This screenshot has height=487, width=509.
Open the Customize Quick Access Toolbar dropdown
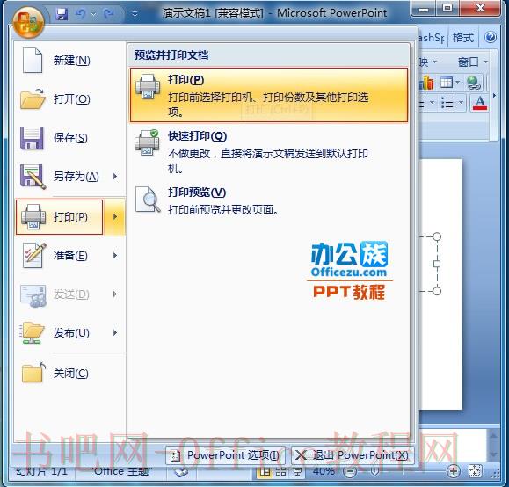pyautogui.click(x=135, y=14)
